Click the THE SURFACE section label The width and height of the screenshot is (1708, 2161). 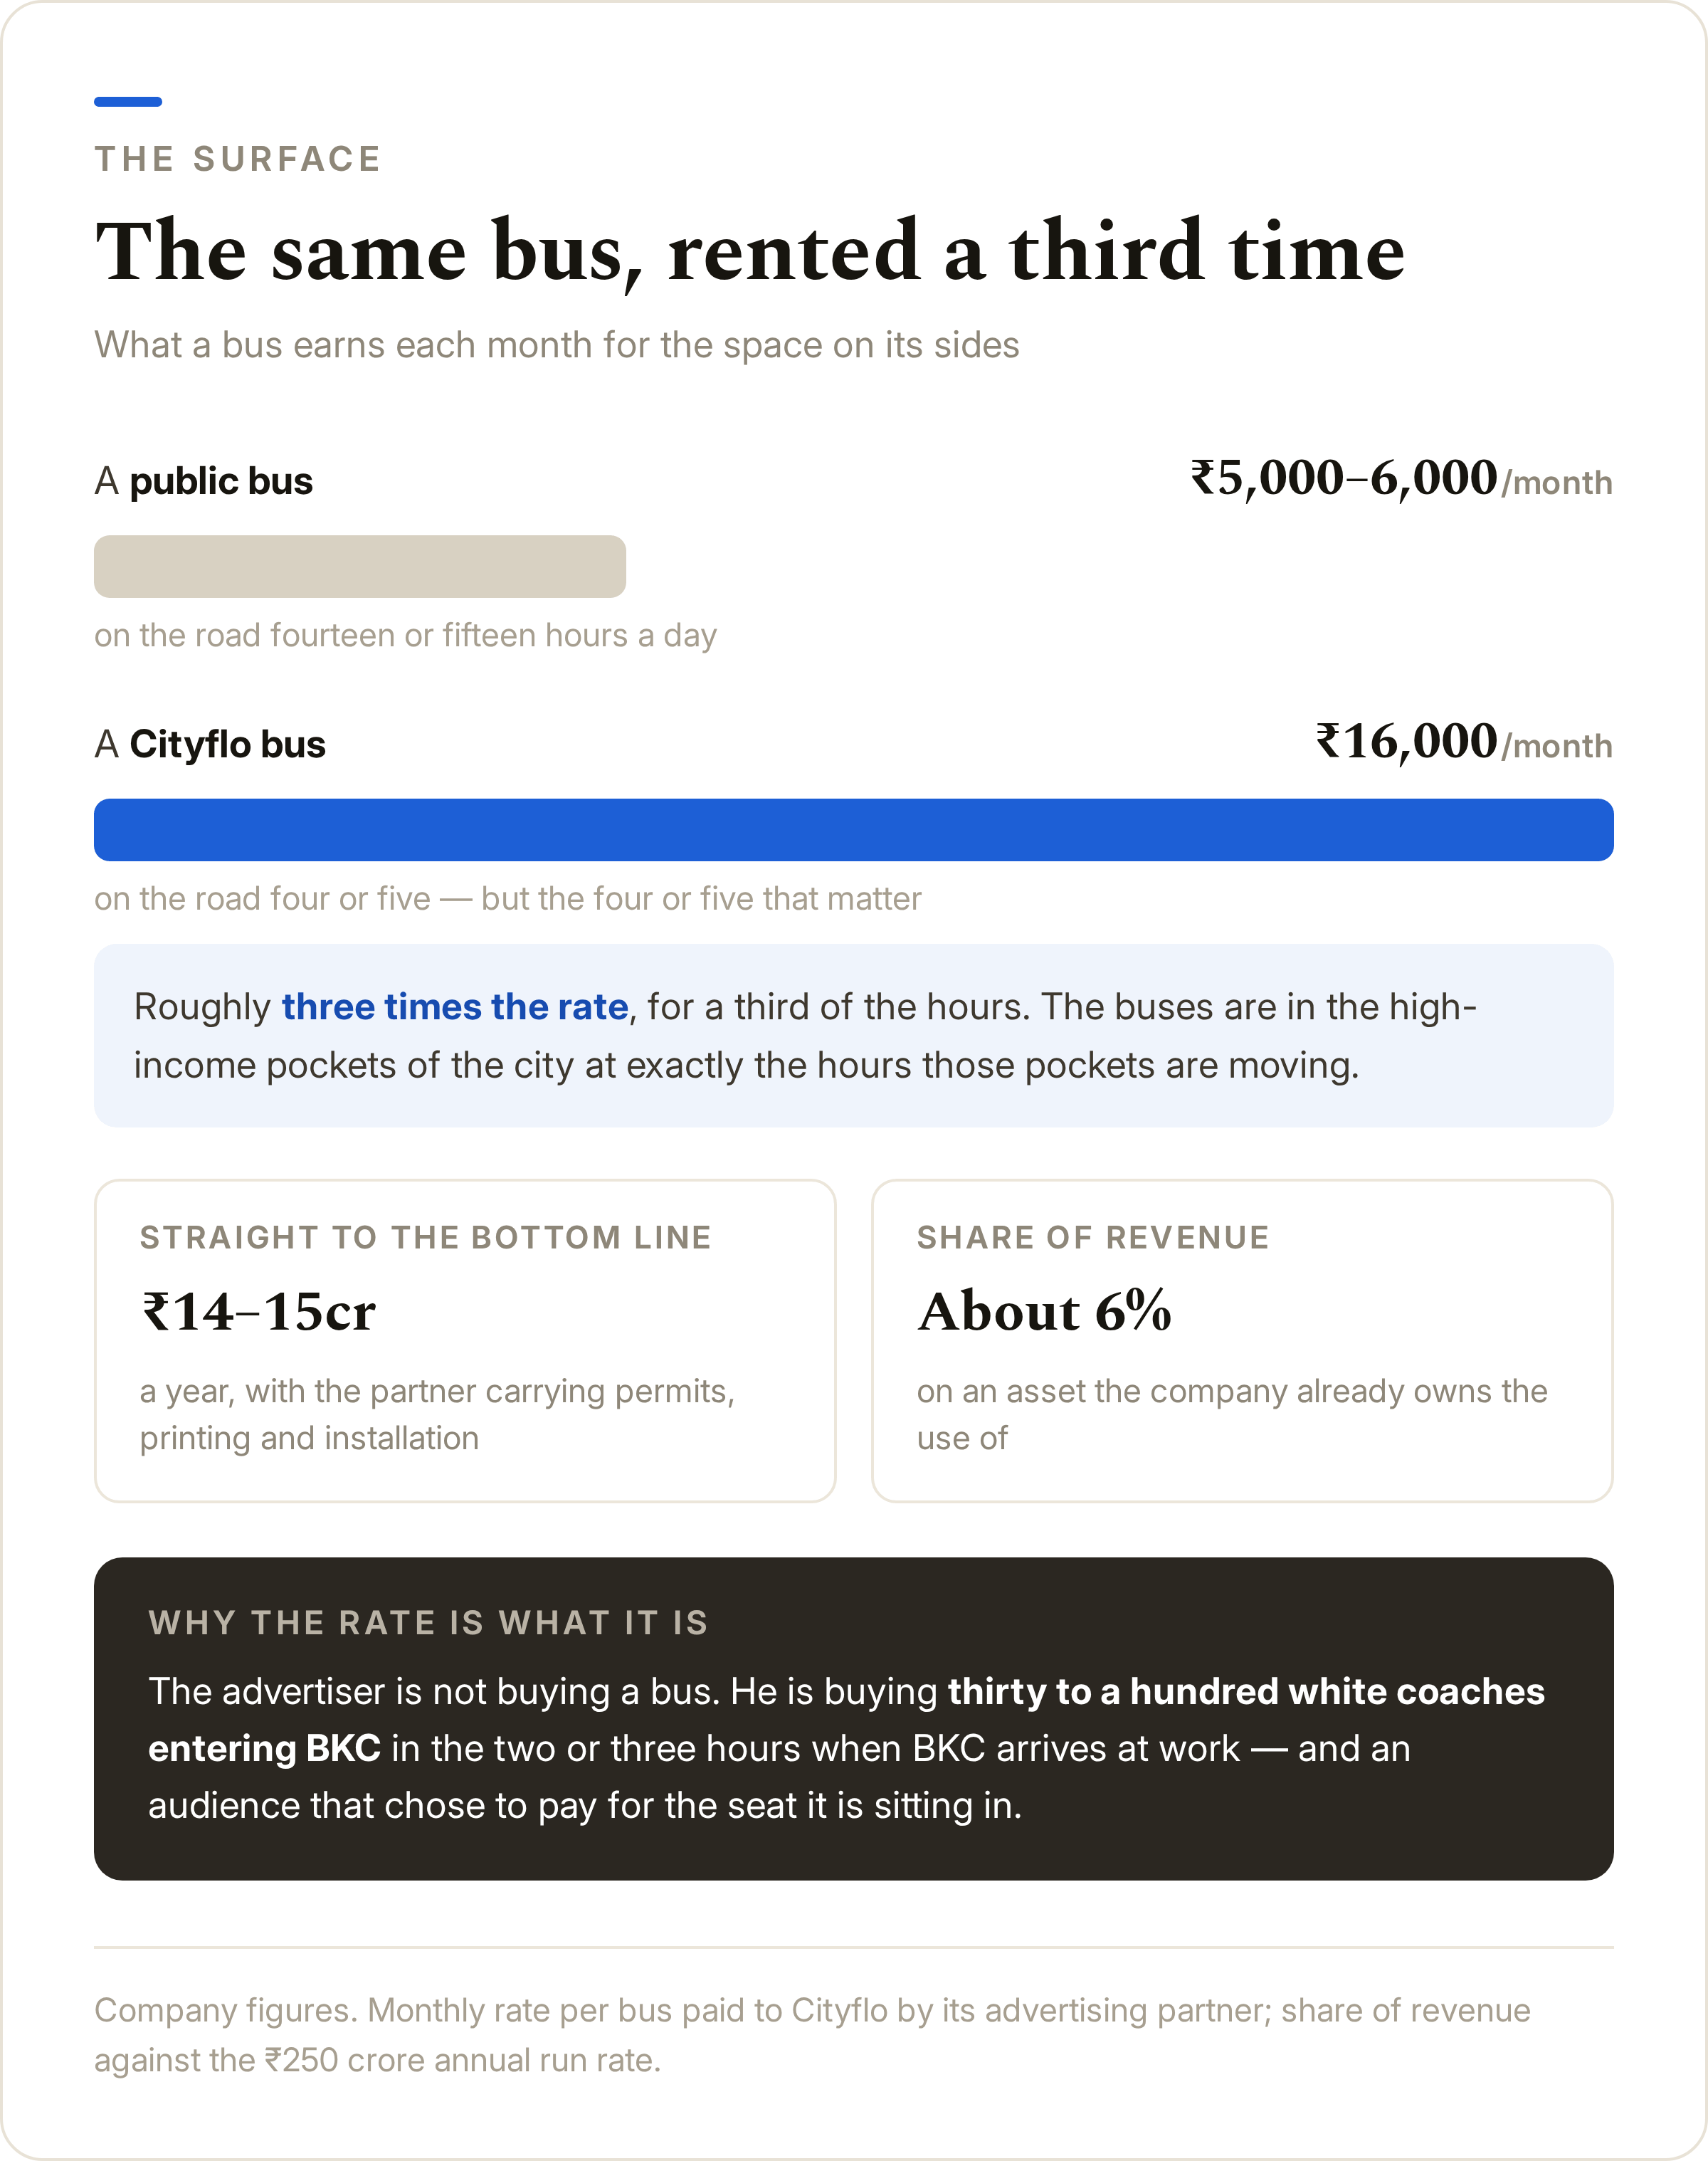click(x=238, y=159)
